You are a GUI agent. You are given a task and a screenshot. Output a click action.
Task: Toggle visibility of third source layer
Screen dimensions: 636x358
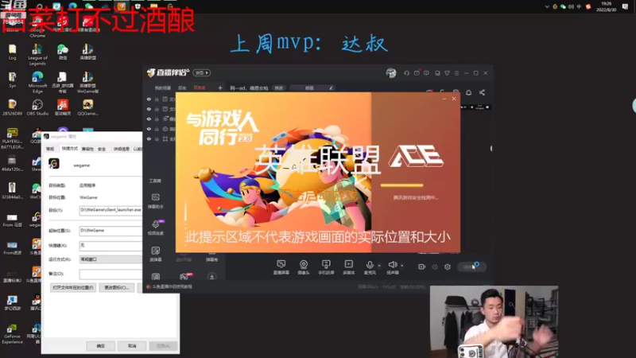click(149, 119)
